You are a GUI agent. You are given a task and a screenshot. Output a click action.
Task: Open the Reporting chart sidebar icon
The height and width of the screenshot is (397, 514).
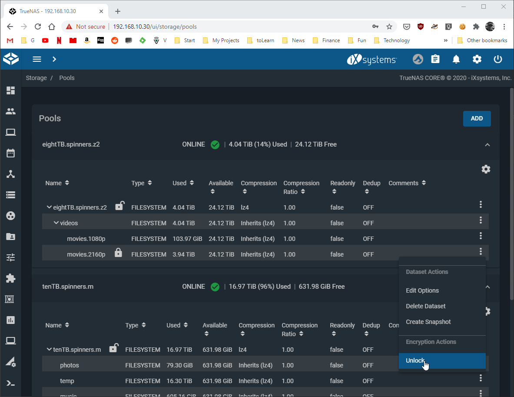10,320
